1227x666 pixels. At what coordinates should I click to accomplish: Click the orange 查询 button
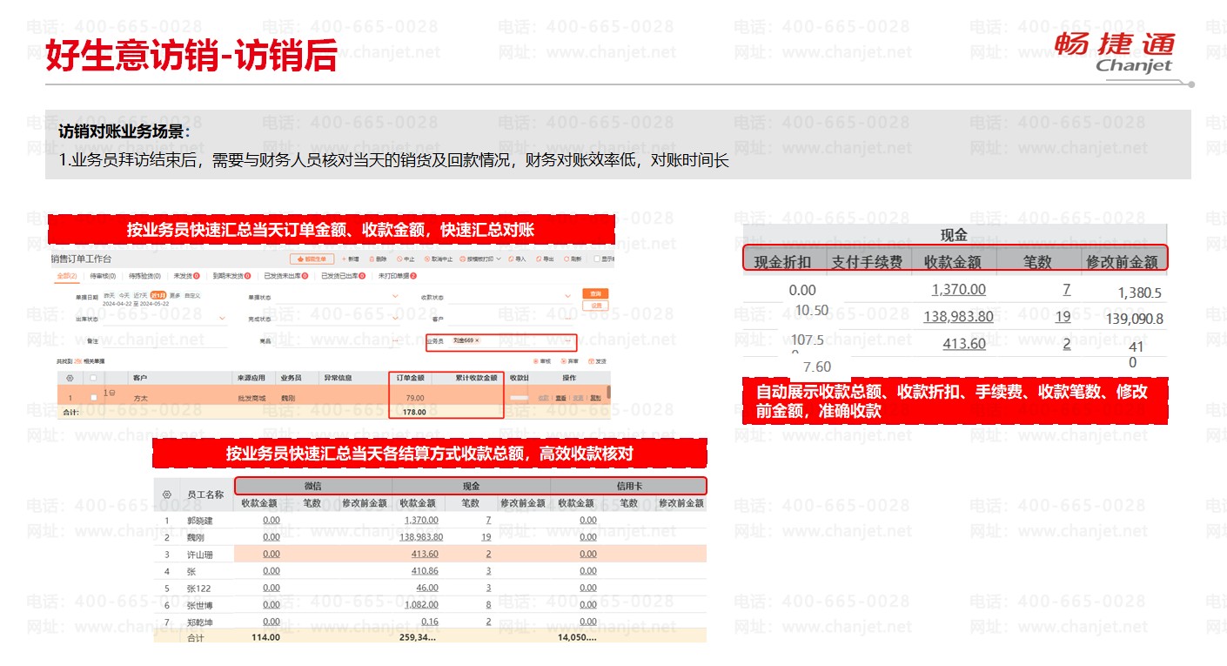(595, 293)
